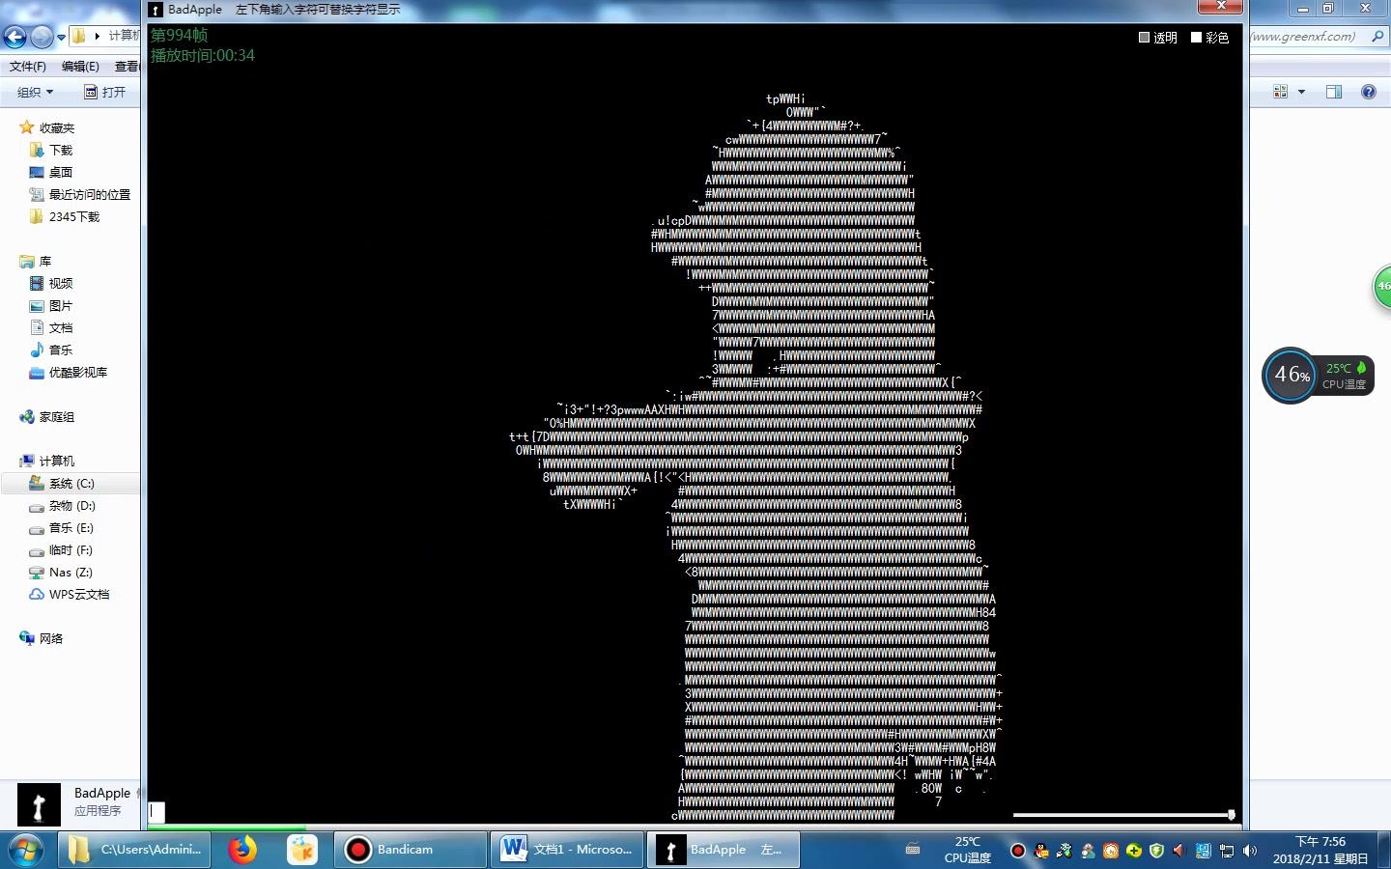The height and width of the screenshot is (869, 1391).
Task: Open the QQ penguin icon in system tray
Action: point(1041,851)
